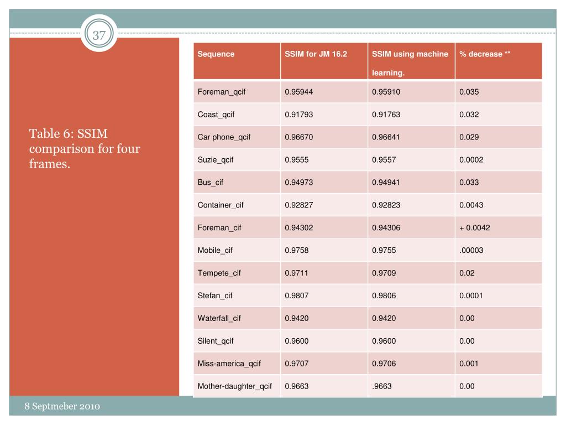Select the JM 16.2 value for Waterfall_cif
This screenshot has width=566, height=425.
pos(297,318)
